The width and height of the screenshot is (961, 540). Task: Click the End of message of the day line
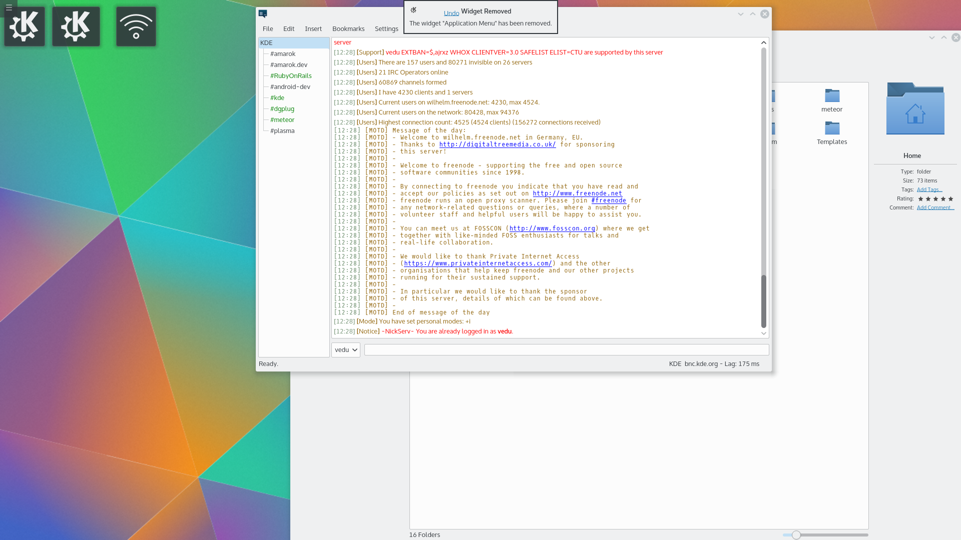click(412, 312)
